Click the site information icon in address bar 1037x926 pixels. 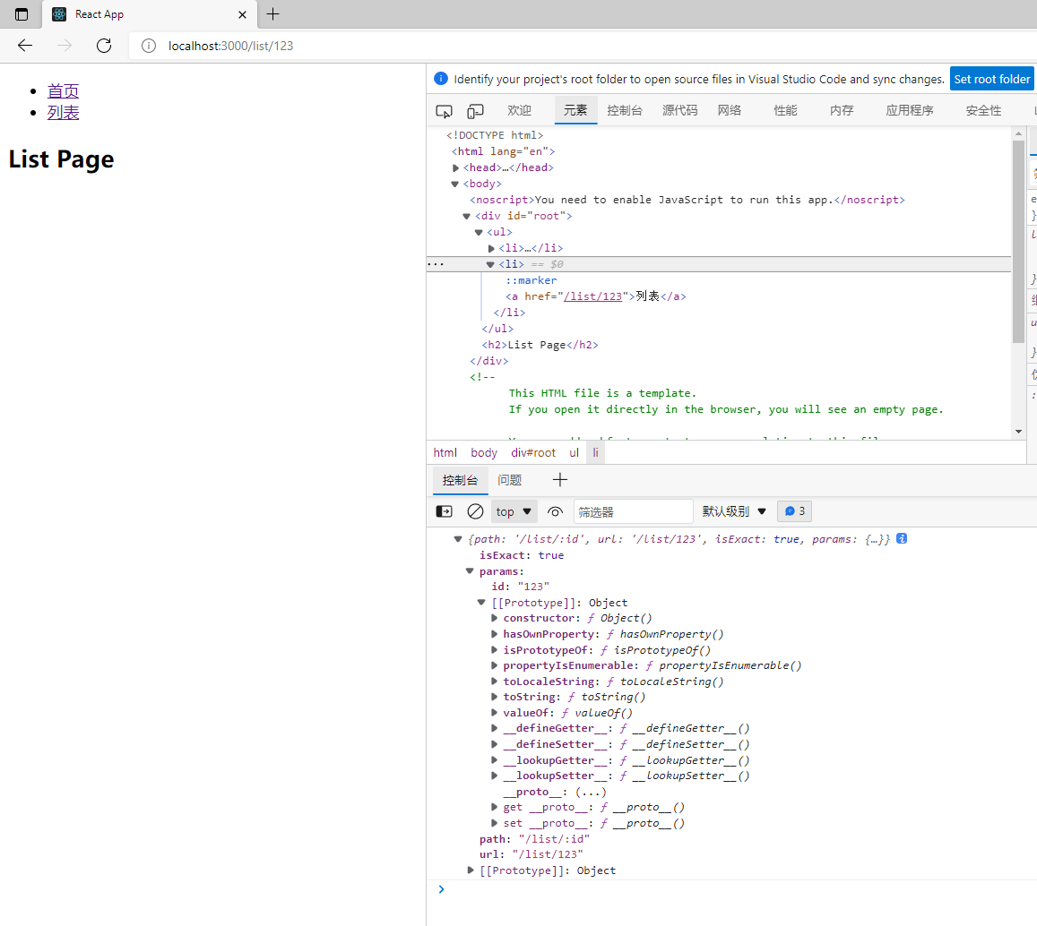pyautogui.click(x=149, y=46)
